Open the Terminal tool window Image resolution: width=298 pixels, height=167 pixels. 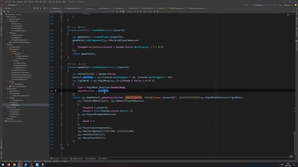pos(48,161)
